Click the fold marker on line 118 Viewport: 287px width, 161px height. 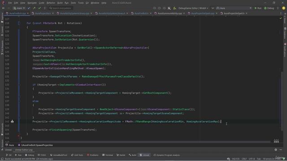19,23
